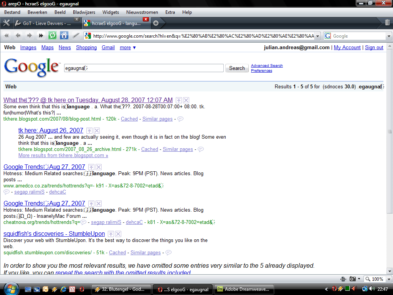Open the Beeld menu
Viewport: 393px width, 295px height.
pyautogui.click(x=60, y=12)
